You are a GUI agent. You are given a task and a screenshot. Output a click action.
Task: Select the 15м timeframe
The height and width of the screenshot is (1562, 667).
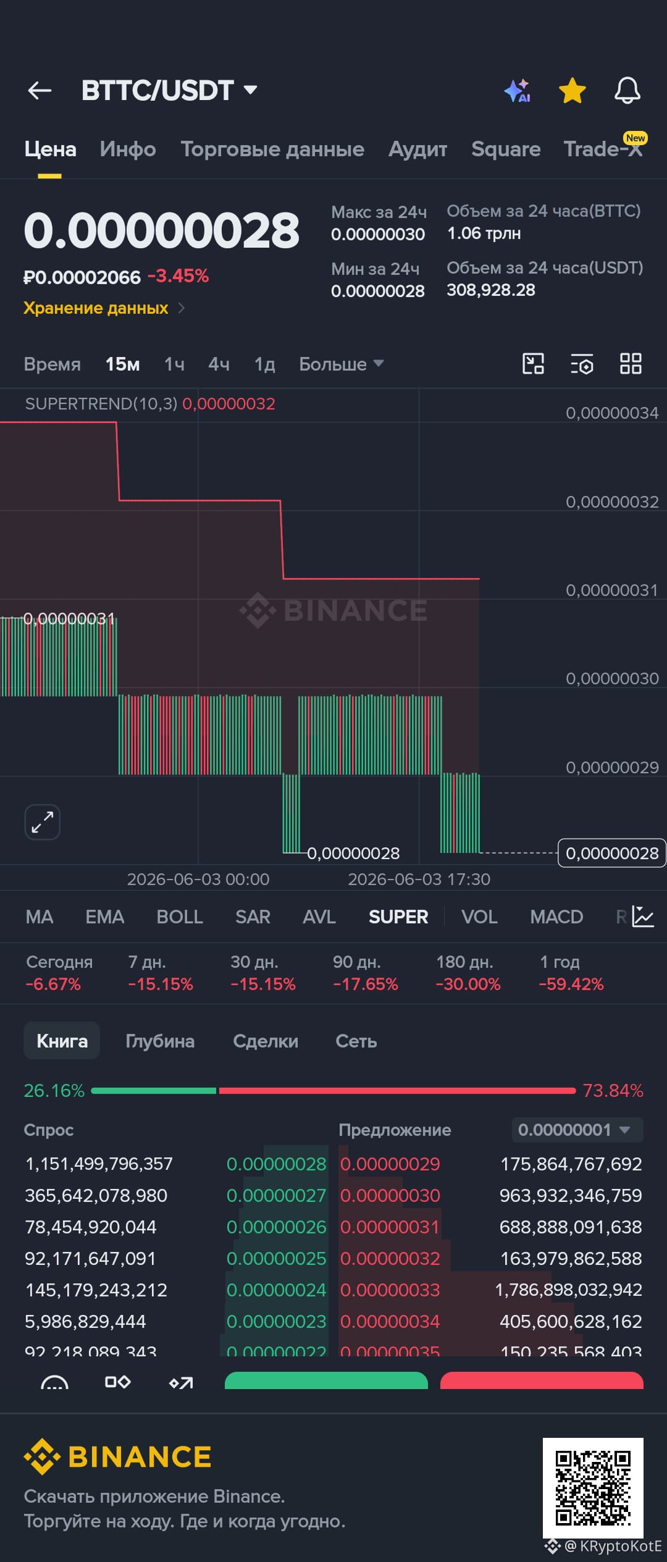coord(122,364)
